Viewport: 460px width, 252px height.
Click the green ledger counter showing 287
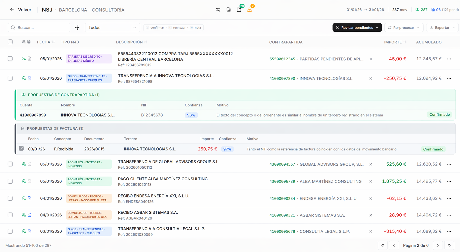coord(421,10)
